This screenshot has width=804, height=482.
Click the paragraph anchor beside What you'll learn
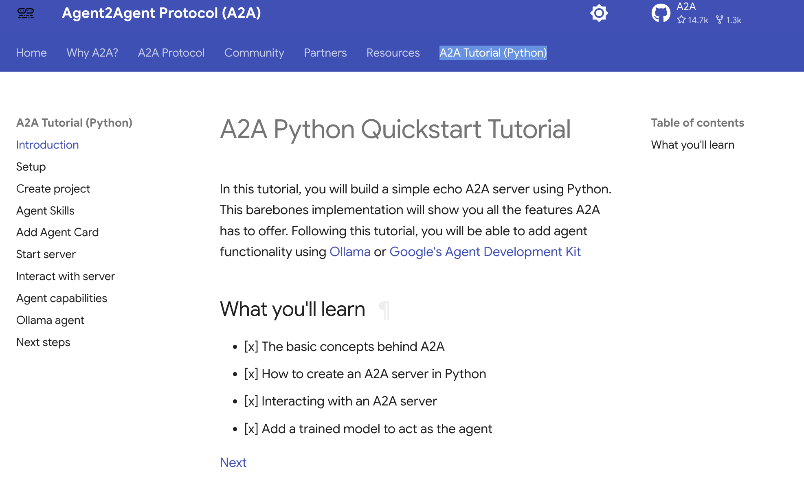pos(384,310)
